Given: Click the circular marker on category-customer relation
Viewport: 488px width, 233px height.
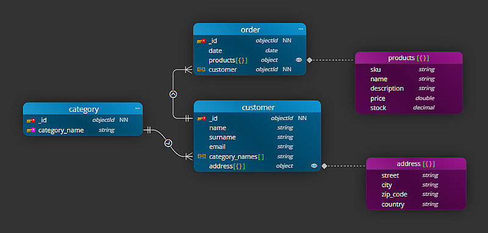Looking at the screenshot, I should 168,143.
